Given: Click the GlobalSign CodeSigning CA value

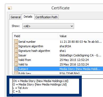Looking at the screenshot, I should 80,55.
